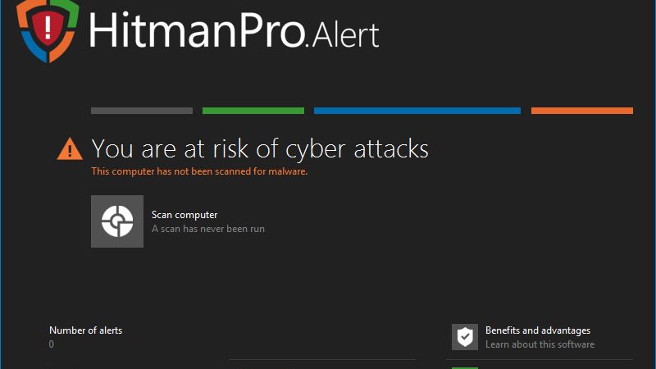
Task: Click the 'not been scanned for malware' message
Action: (199, 171)
